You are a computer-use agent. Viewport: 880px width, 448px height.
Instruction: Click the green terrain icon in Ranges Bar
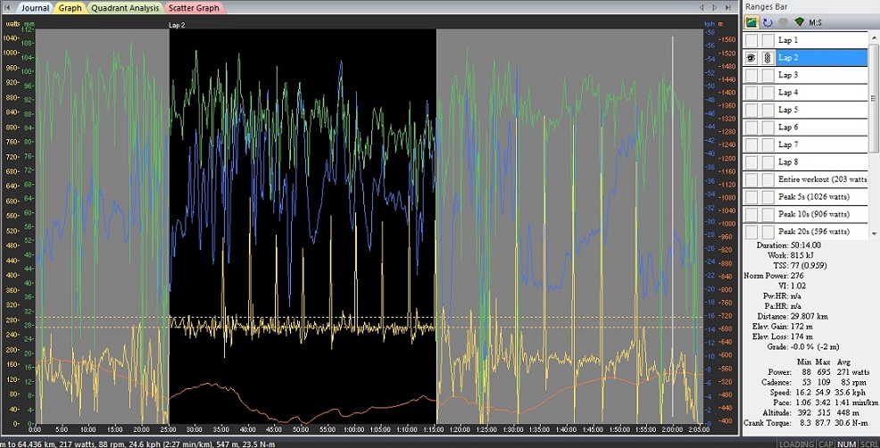coord(798,21)
